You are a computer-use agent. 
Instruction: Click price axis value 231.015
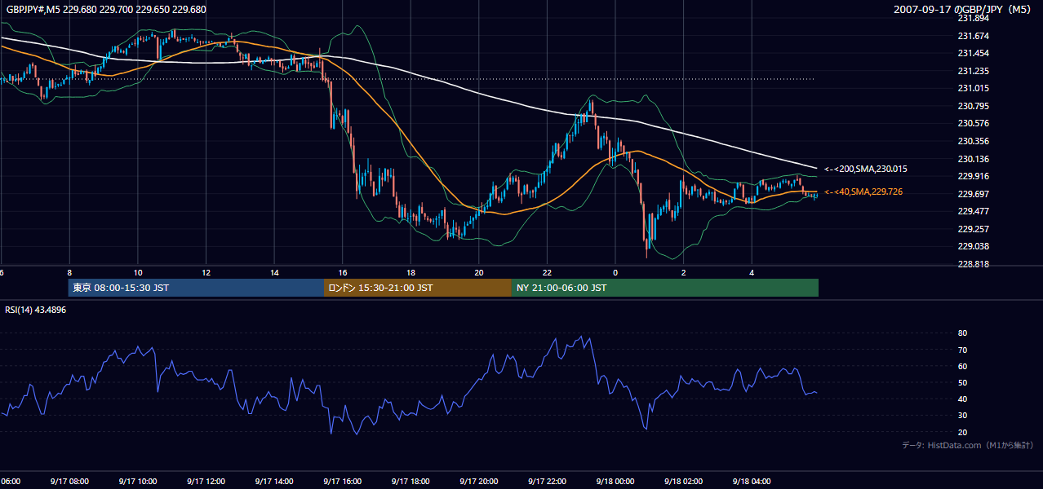[973, 88]
